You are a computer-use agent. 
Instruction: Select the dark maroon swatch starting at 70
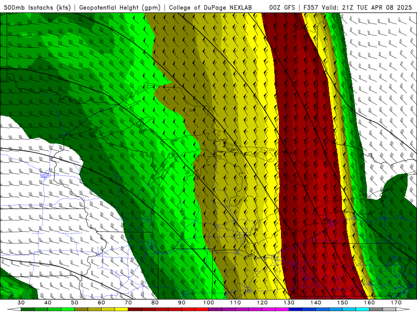tap(135, 309)
